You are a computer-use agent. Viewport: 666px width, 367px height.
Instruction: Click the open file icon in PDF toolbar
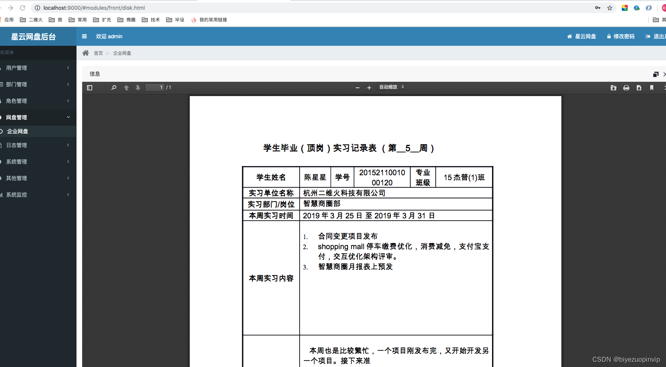tap(613, 88)
